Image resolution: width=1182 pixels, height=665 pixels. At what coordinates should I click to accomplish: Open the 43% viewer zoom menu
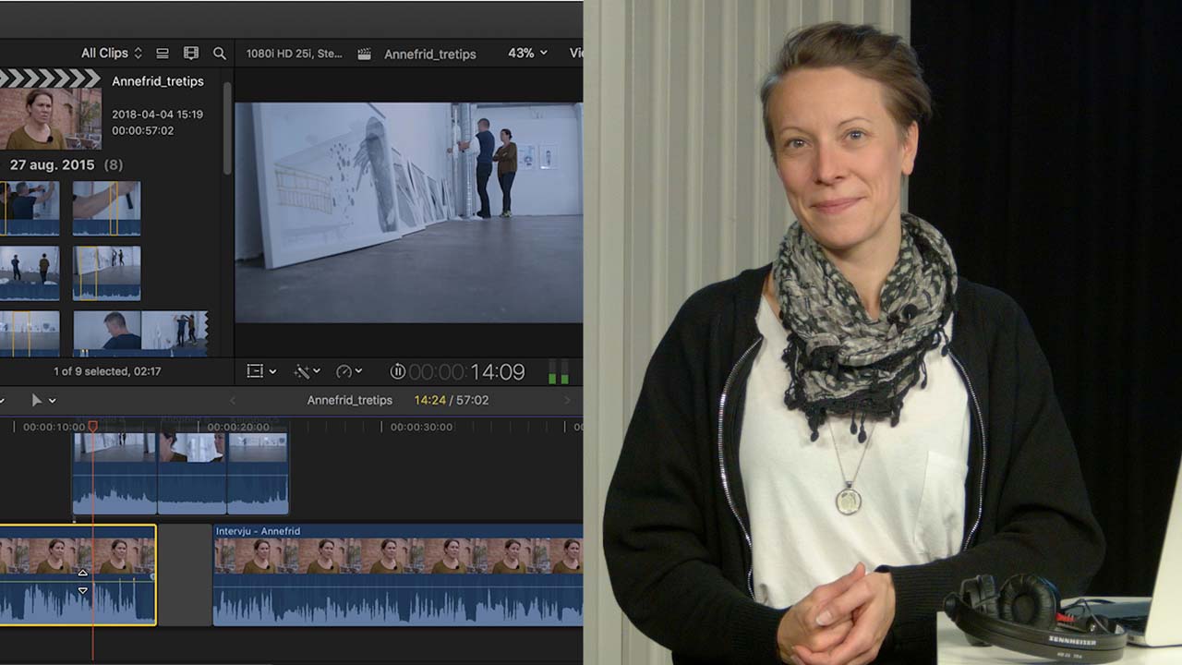click(527, 54)
